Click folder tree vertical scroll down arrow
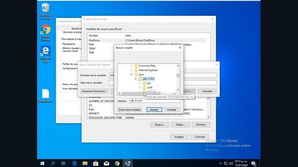Viewport: 298px width, 167px height. pos(178,90)
